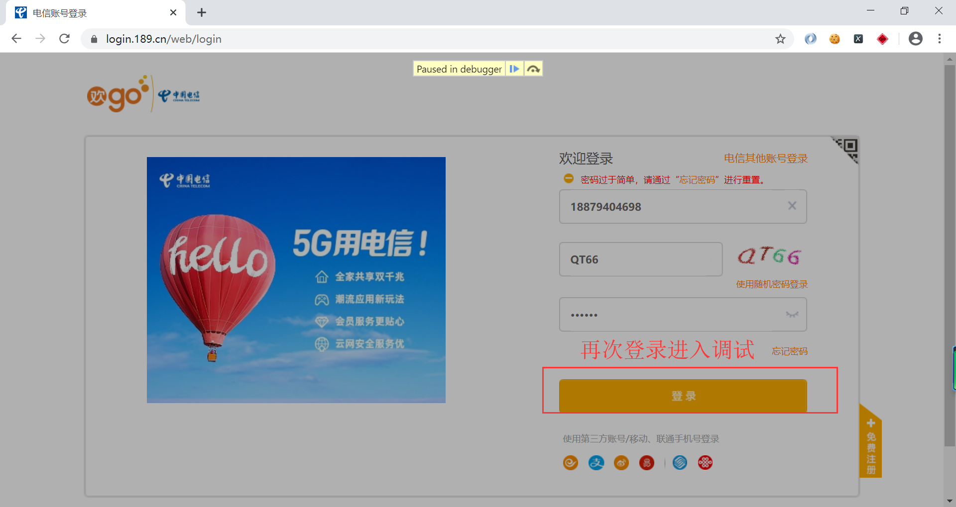Click the scrollbar up arrow
956x507 pixels.
point(950,59)
